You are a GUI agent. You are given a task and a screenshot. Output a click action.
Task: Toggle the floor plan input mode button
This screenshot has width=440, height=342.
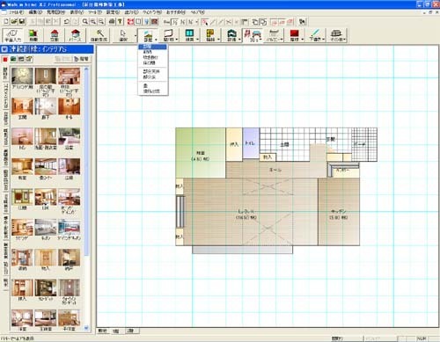(x=12, y=35)
